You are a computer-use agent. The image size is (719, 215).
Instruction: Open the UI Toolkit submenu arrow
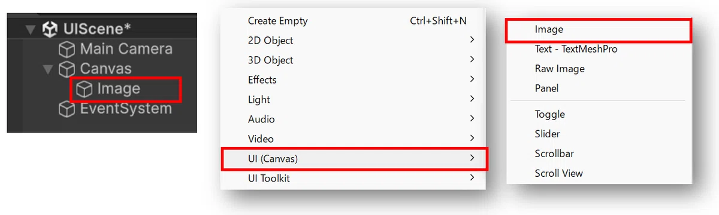(472, 178)
